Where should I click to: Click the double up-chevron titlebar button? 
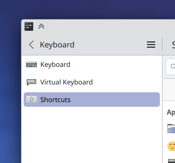coord(41,26)
